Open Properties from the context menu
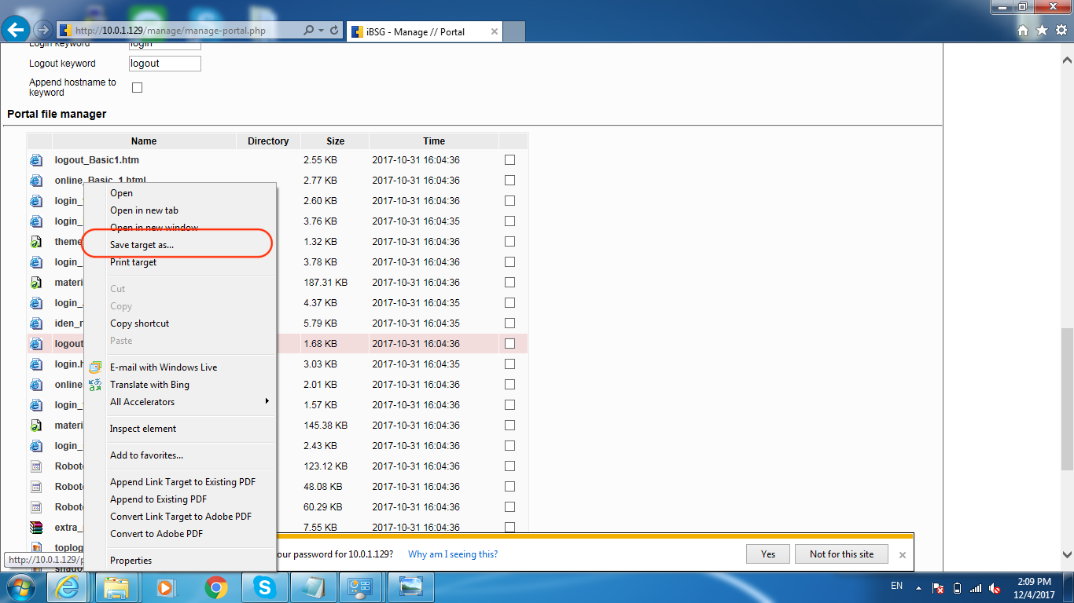This screenshot has width=1074, height=603. 131,561
